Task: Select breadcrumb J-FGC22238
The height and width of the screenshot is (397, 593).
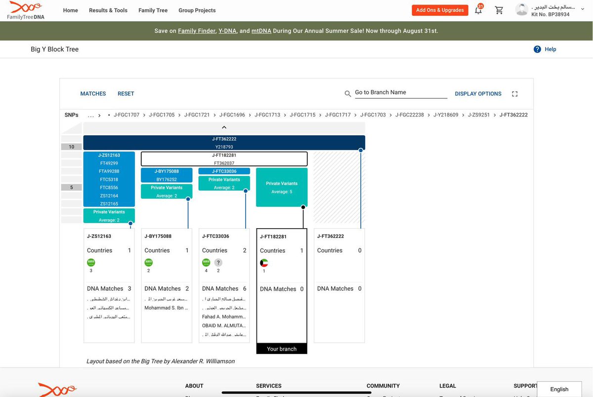Action: pyautogui.click(x=410, y=115)
